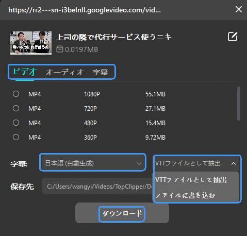Click the 480P resolution text
This screenshot has height=236, width=247.
pos(90,123)
